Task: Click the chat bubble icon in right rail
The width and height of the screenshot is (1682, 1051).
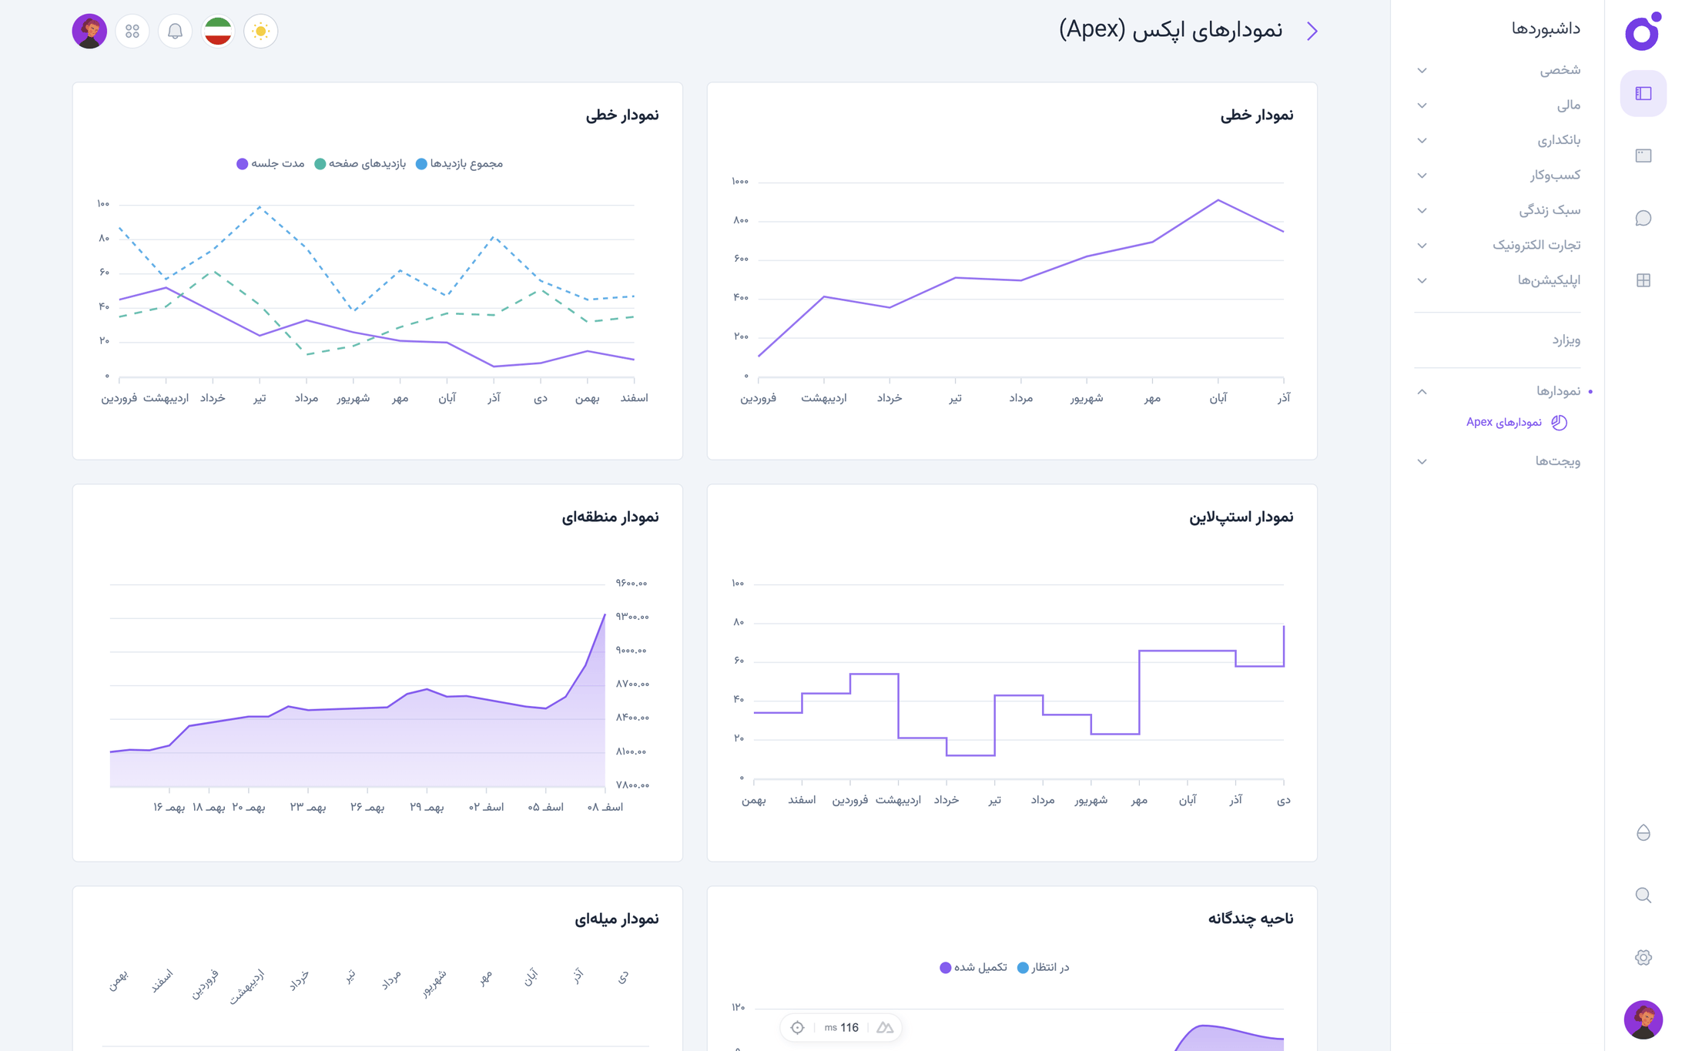Action: click(1643, 218)
